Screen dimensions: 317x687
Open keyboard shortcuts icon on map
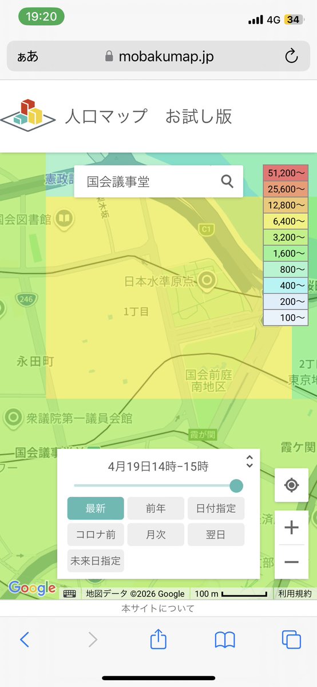point(70,594)
